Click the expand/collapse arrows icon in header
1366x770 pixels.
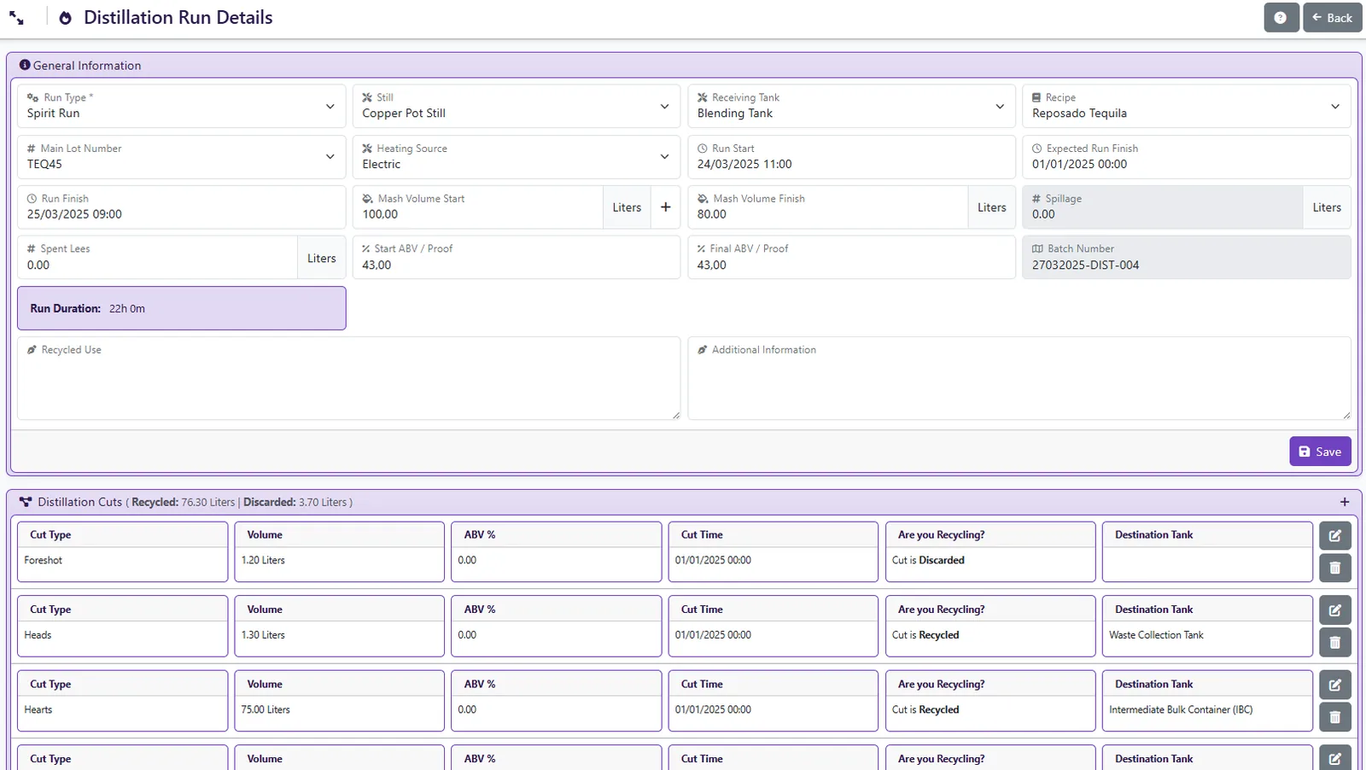16,18
